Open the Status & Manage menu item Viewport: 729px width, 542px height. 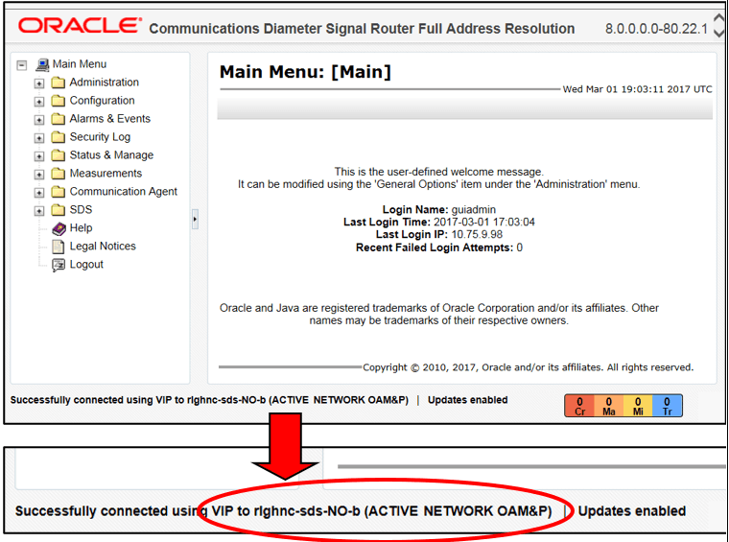pos(111,154)
